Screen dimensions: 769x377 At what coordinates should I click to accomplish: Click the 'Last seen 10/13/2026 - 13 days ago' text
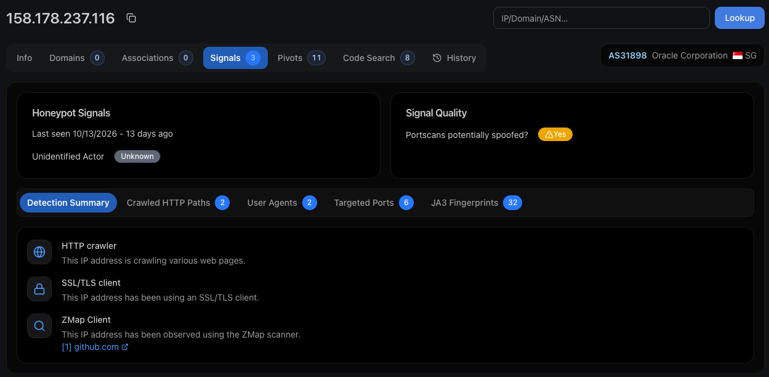click(x=102, y=134)
